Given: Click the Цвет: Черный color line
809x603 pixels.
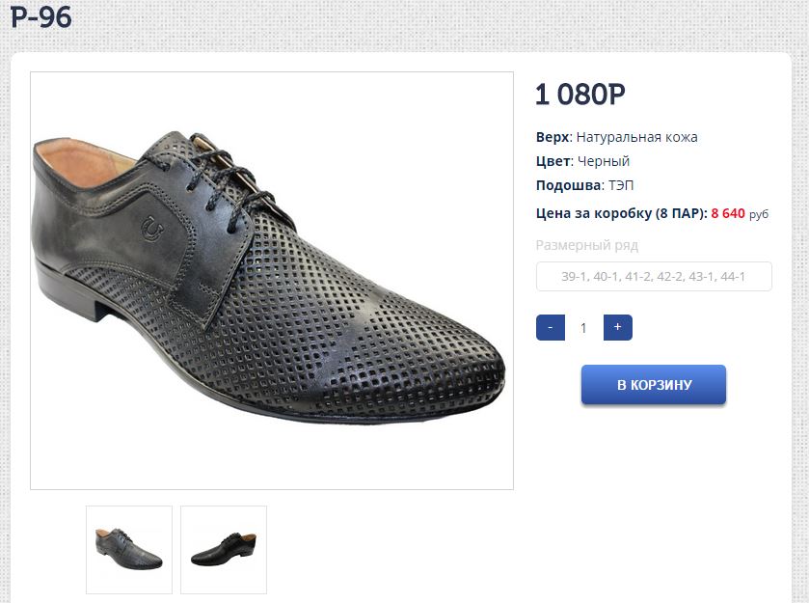Looking at the screenshot, I should pyautogui.click(x=582, y=161).
